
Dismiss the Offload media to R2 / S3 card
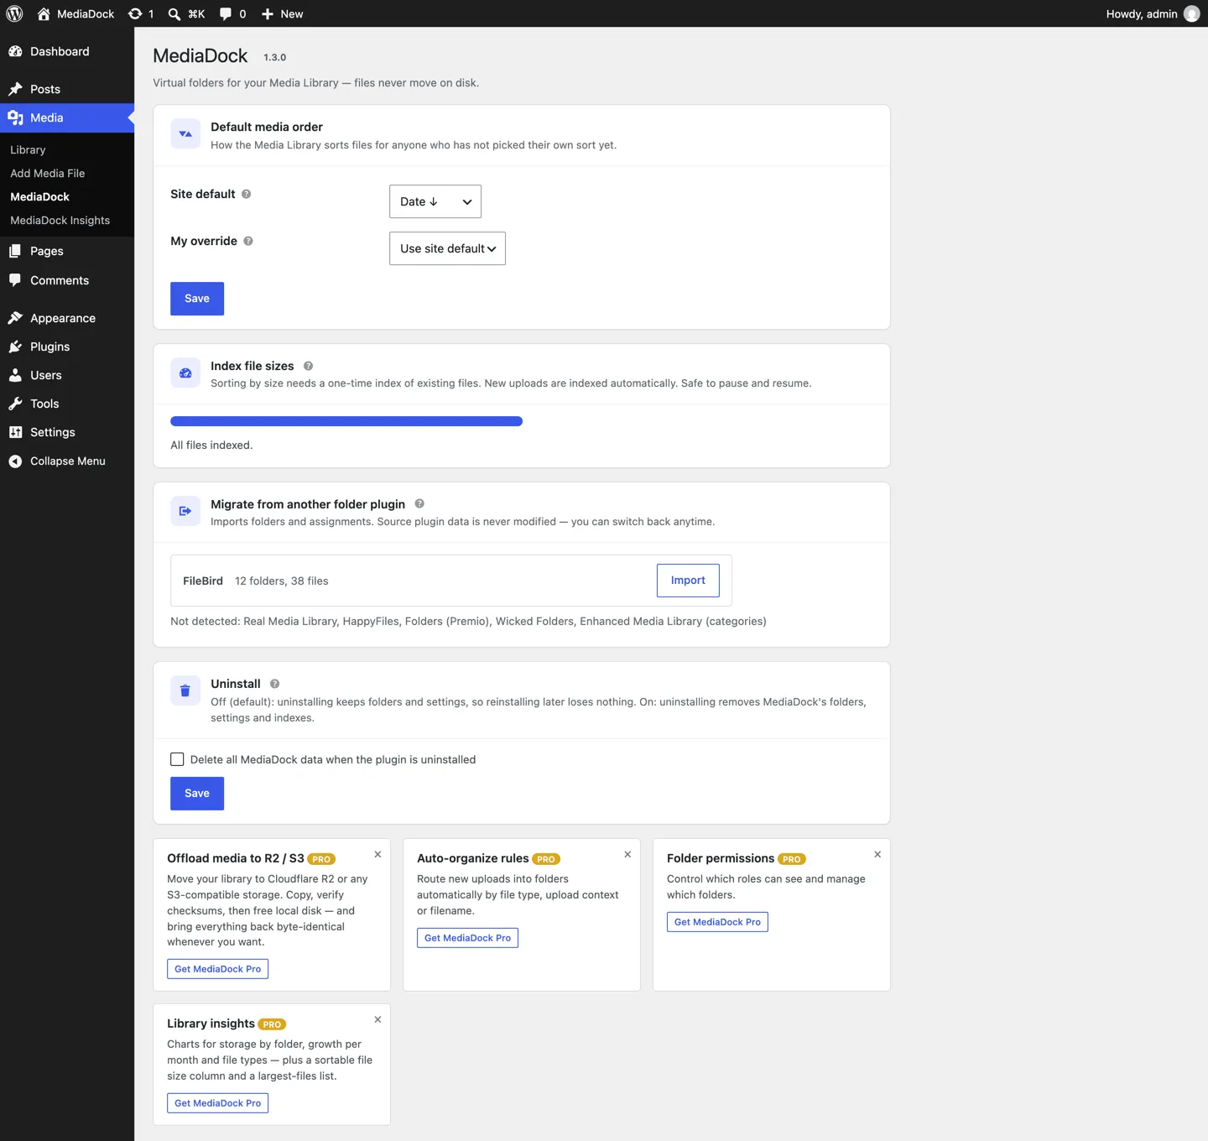click(377, 854)
